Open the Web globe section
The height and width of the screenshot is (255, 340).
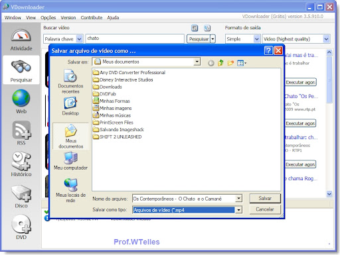pyautogui.click(x=21, y=101)
